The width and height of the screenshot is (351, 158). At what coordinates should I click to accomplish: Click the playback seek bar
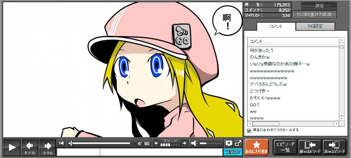point(99,143)
